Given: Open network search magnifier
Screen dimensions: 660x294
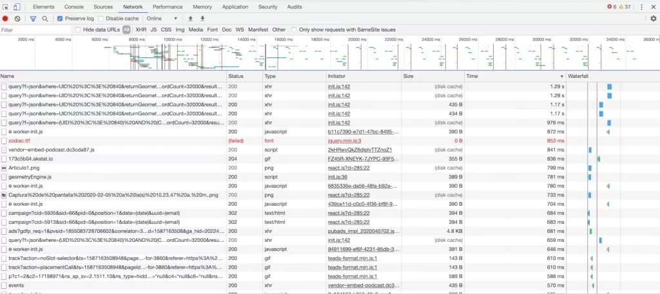Looking at the screenshot, I should pyautogui.click(x=45, y=19).
